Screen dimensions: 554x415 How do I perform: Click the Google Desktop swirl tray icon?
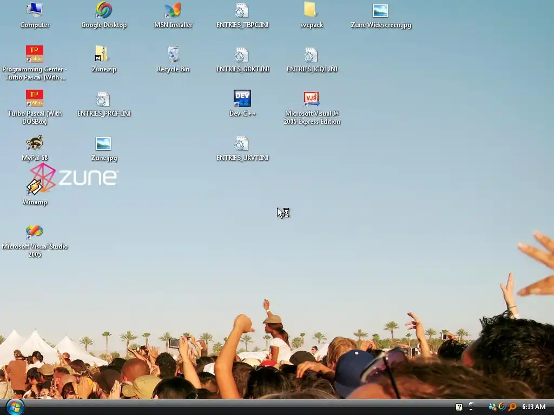point(502,407)
